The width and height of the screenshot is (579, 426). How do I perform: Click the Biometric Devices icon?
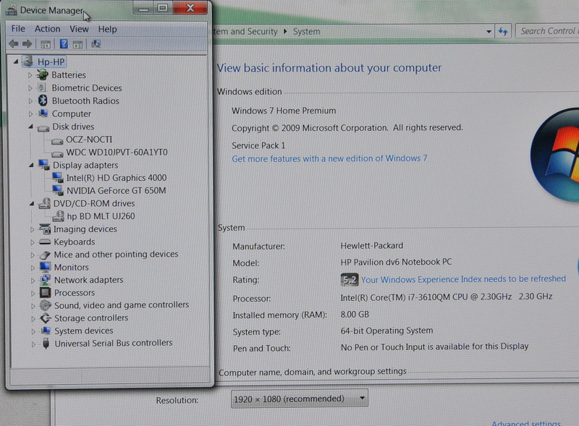point(42,88)
